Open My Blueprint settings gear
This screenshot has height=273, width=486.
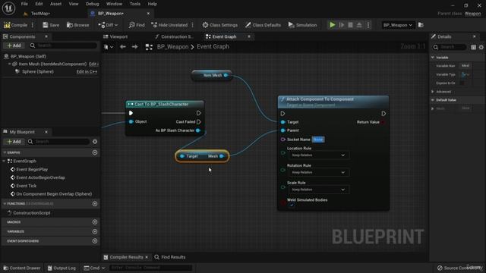click(x=95, y=142)
